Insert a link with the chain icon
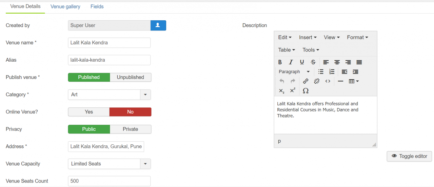The height and width of the screenshot is (187, 434). click(305, 81)
